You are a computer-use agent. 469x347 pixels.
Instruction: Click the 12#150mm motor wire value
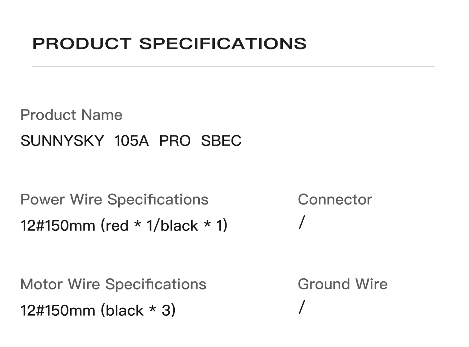(58, 310)
